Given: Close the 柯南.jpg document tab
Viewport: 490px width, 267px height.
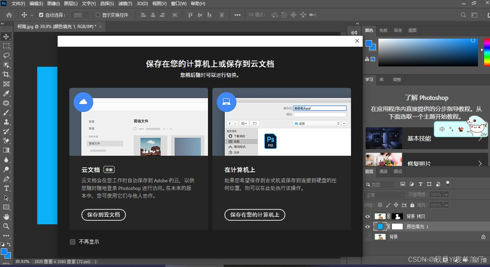Looking at the screenshot, I should pos(100,27).
